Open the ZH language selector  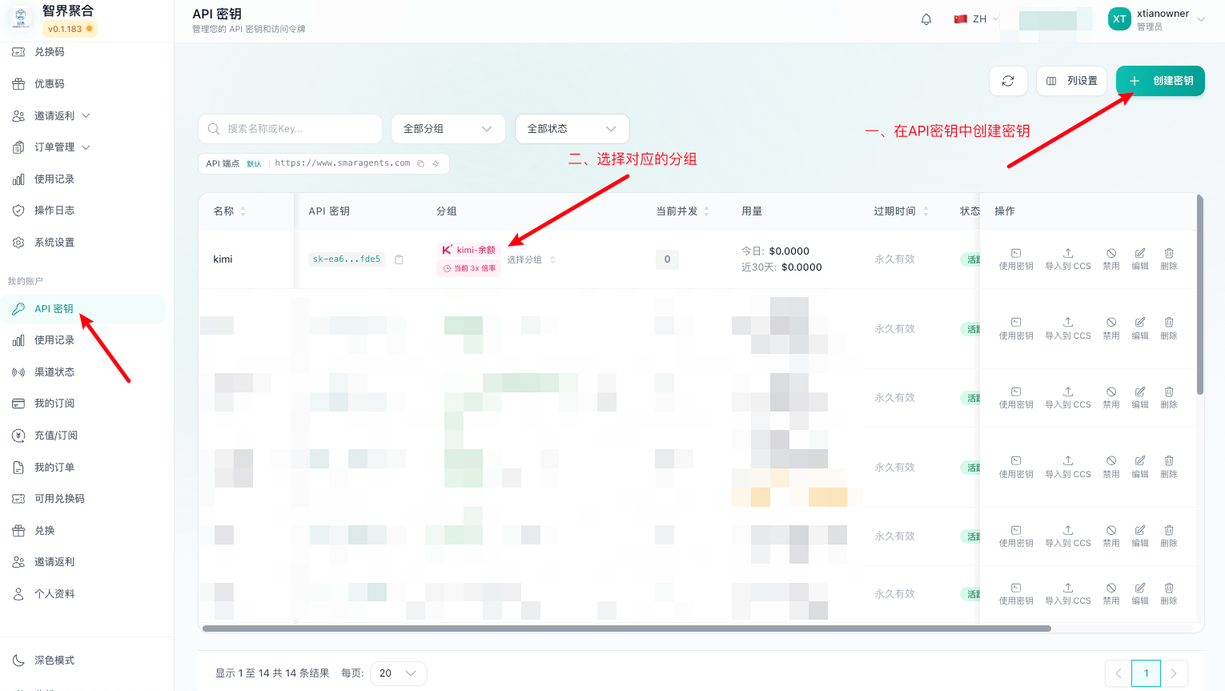point(976,19)
